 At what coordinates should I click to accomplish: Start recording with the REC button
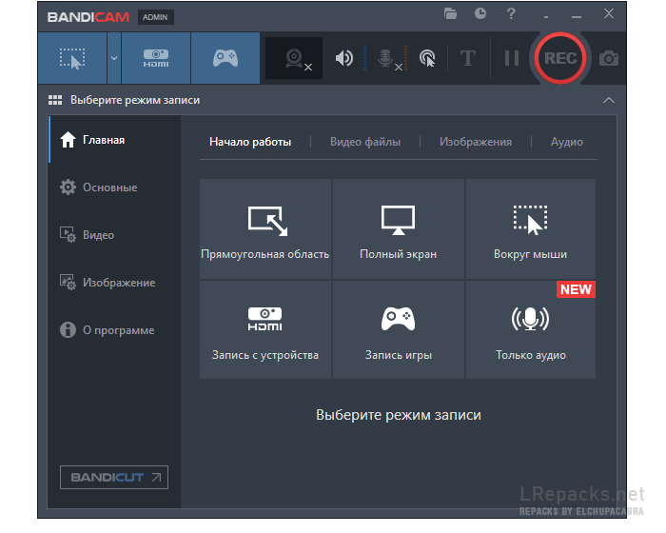[560, 58]
